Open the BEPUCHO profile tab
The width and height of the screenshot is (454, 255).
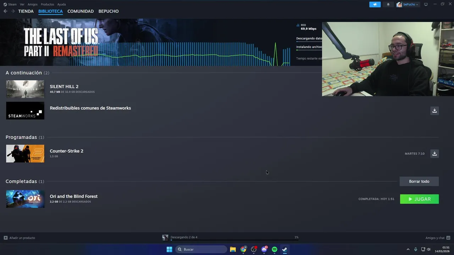click(x=109, y=11)
